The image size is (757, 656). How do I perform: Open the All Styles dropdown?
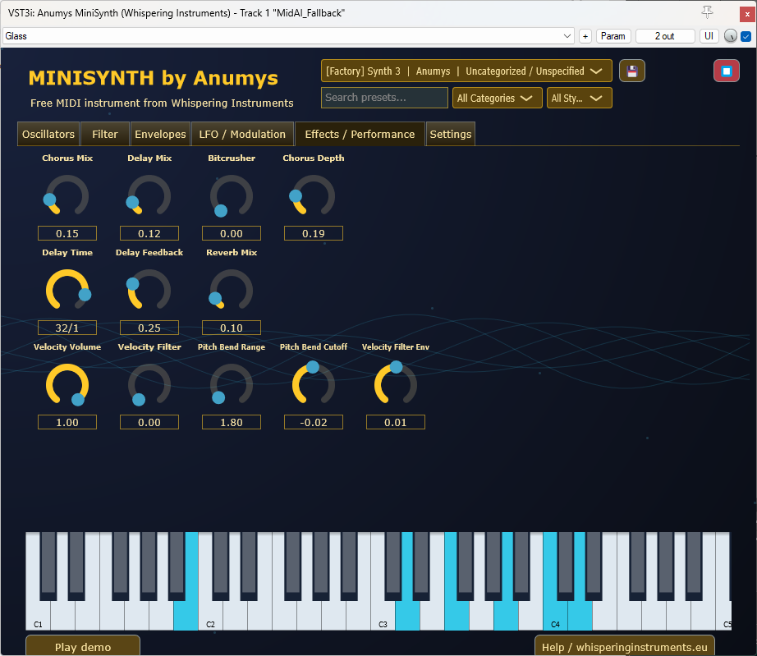[580, 98]
